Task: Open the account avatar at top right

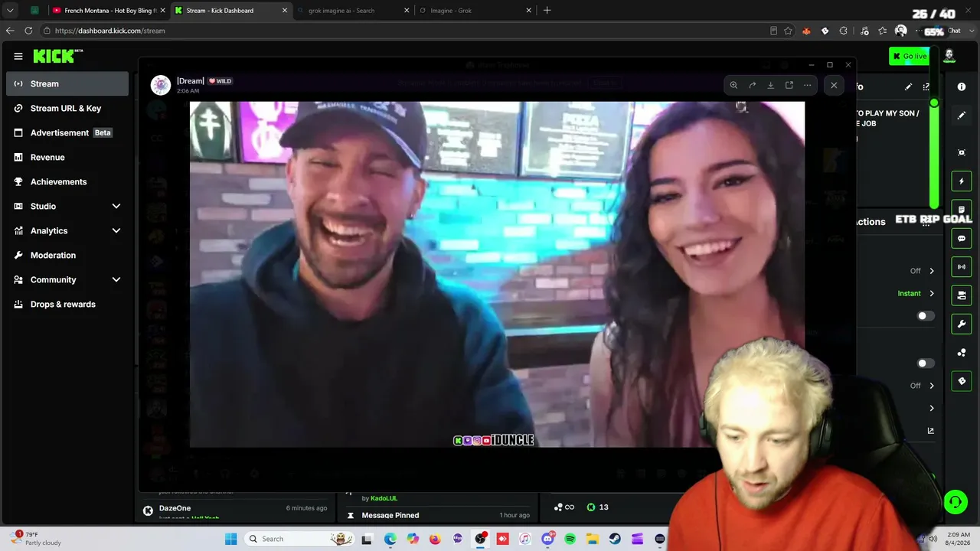Action: coord(949,56)
